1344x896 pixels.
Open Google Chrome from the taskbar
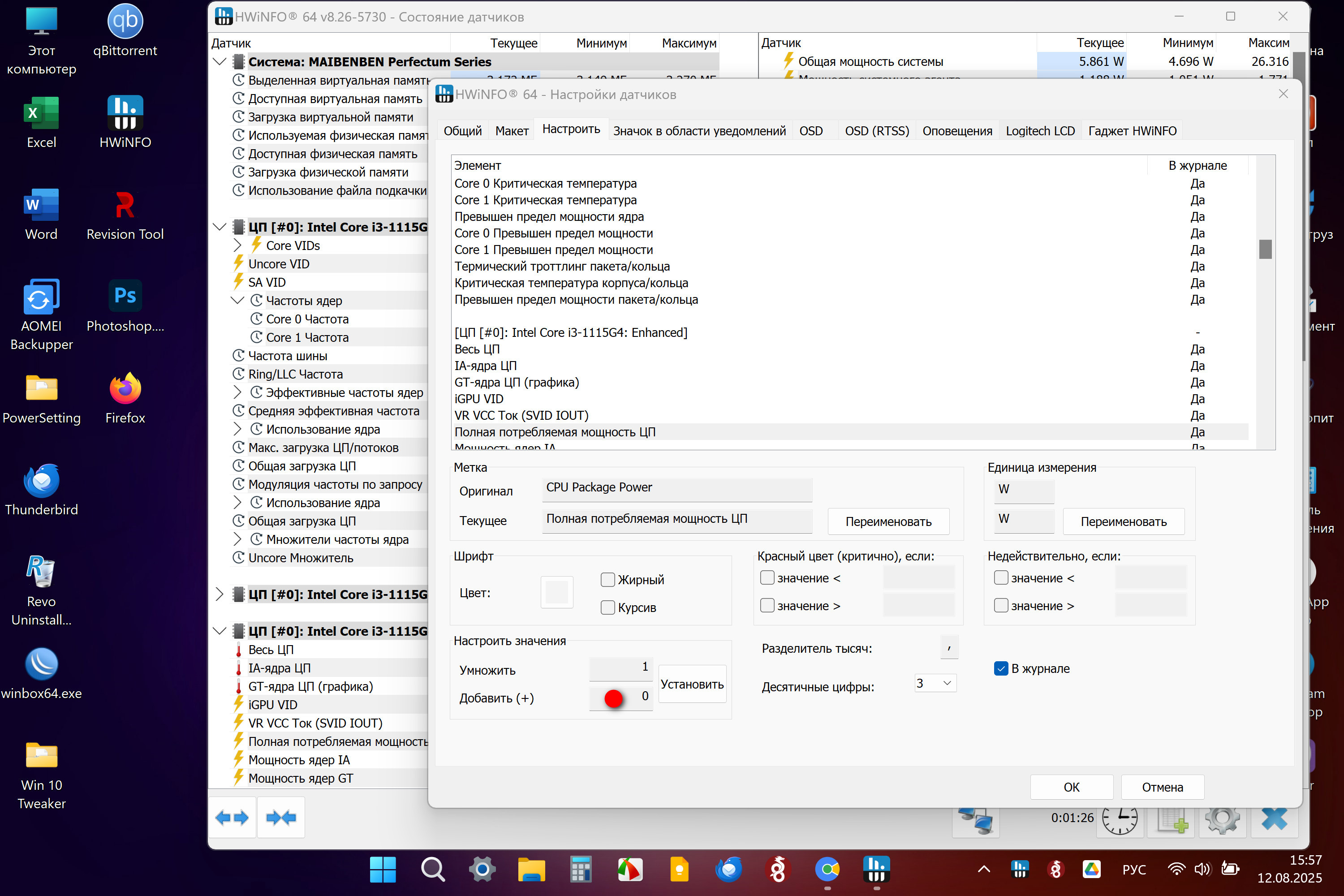tap(827, 869)
